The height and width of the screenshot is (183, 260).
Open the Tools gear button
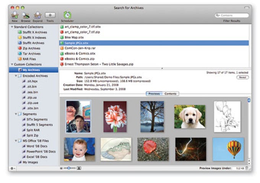point(50,15)
